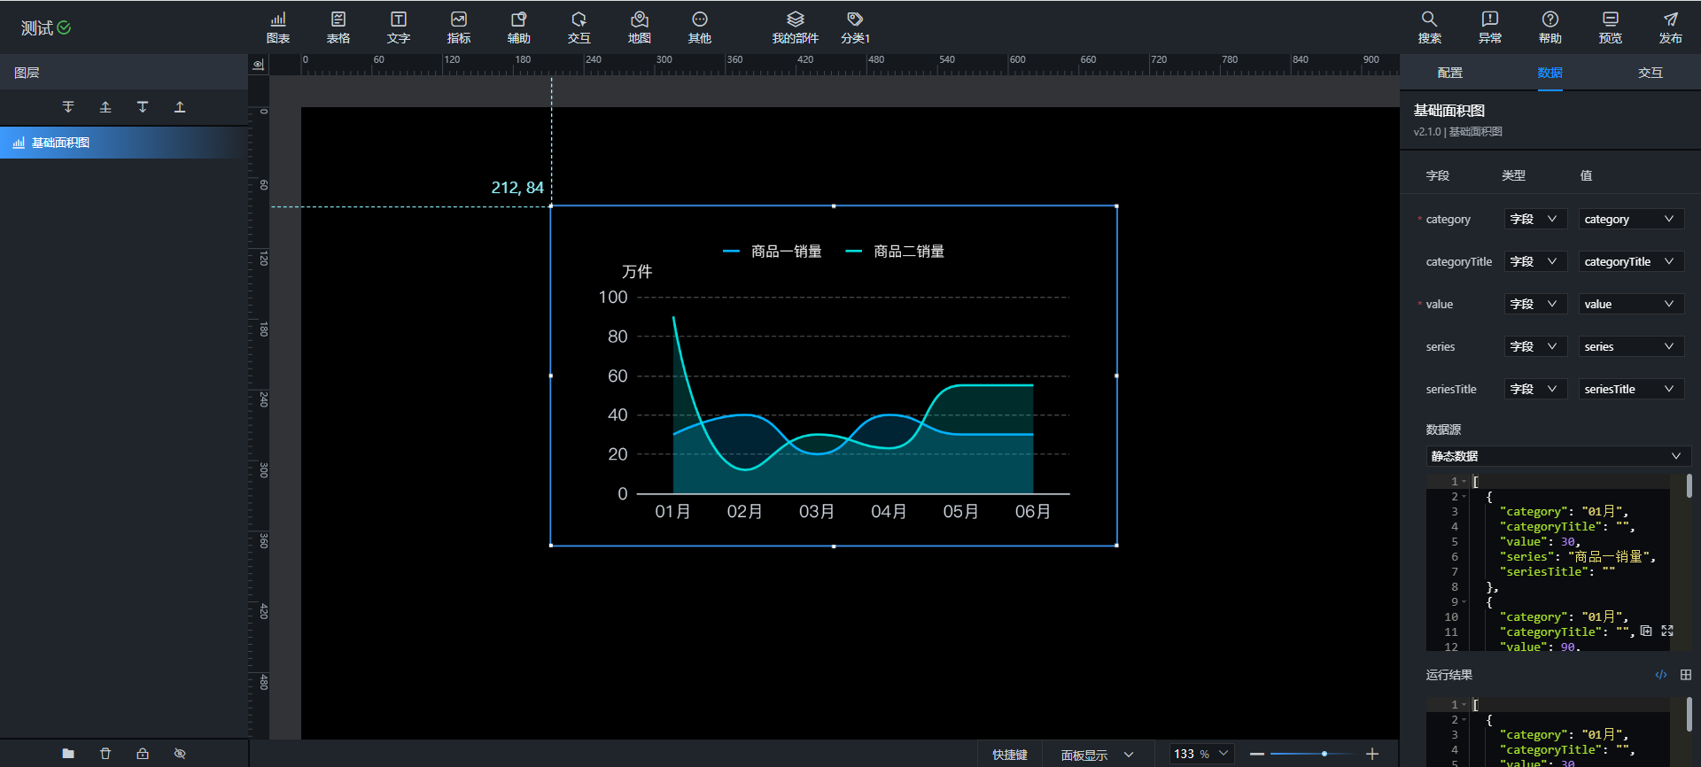
Task: Switch 运行结果 to table view
Action: tap(1685, 675)
